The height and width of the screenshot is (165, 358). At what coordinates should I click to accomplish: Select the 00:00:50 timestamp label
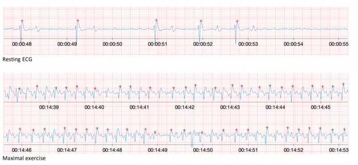point(112,44)
